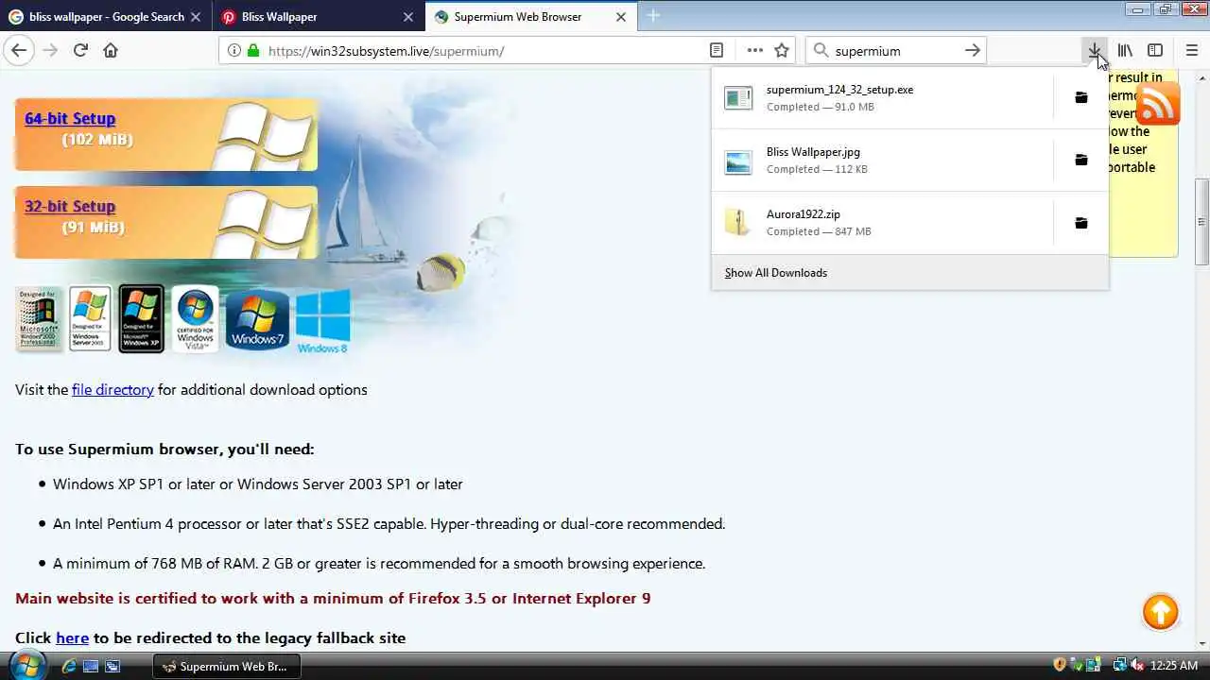1210x680 pixels.
Task: Close the Bliss Wallpaper tab
Action: click(x=408, y=17)
